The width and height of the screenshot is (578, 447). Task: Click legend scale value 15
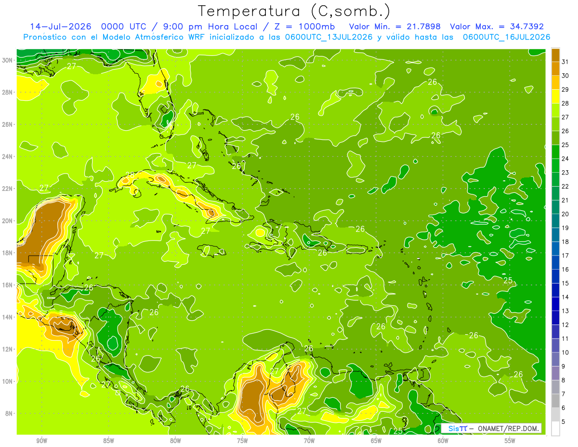(565, 284)
